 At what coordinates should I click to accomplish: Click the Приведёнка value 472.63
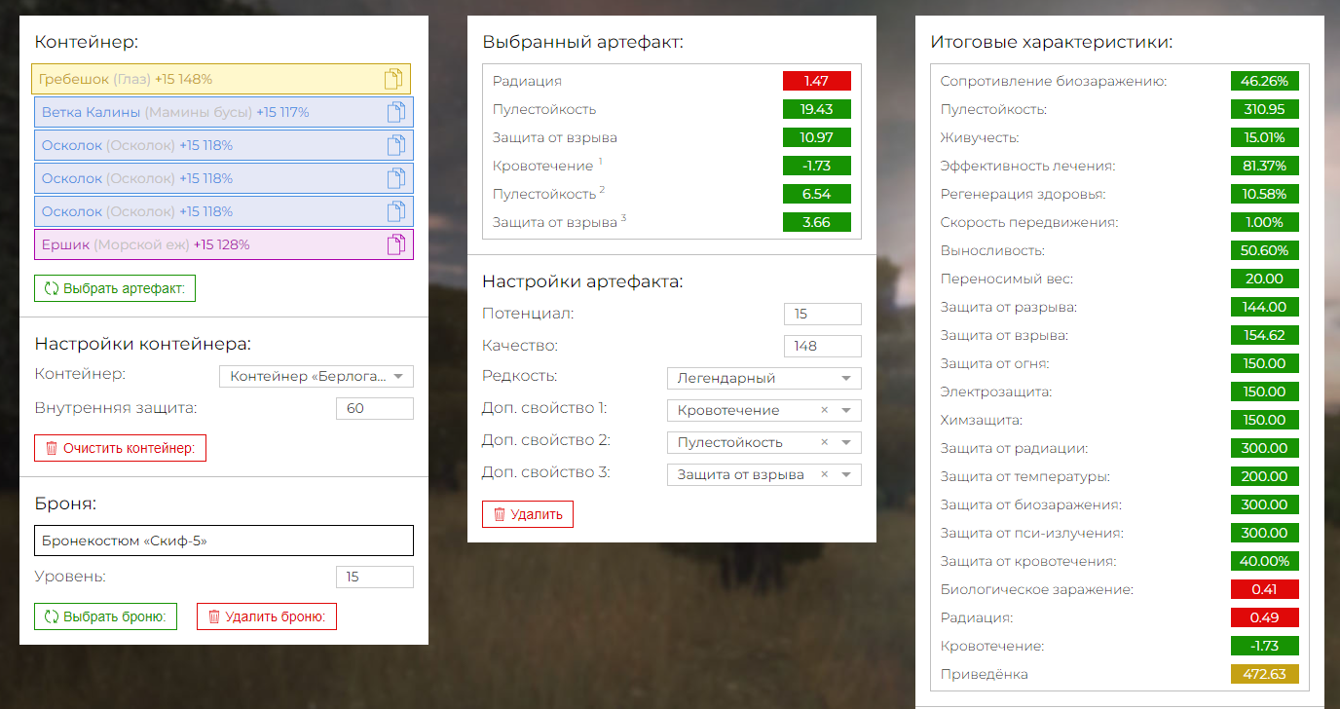click(1265, 674)
